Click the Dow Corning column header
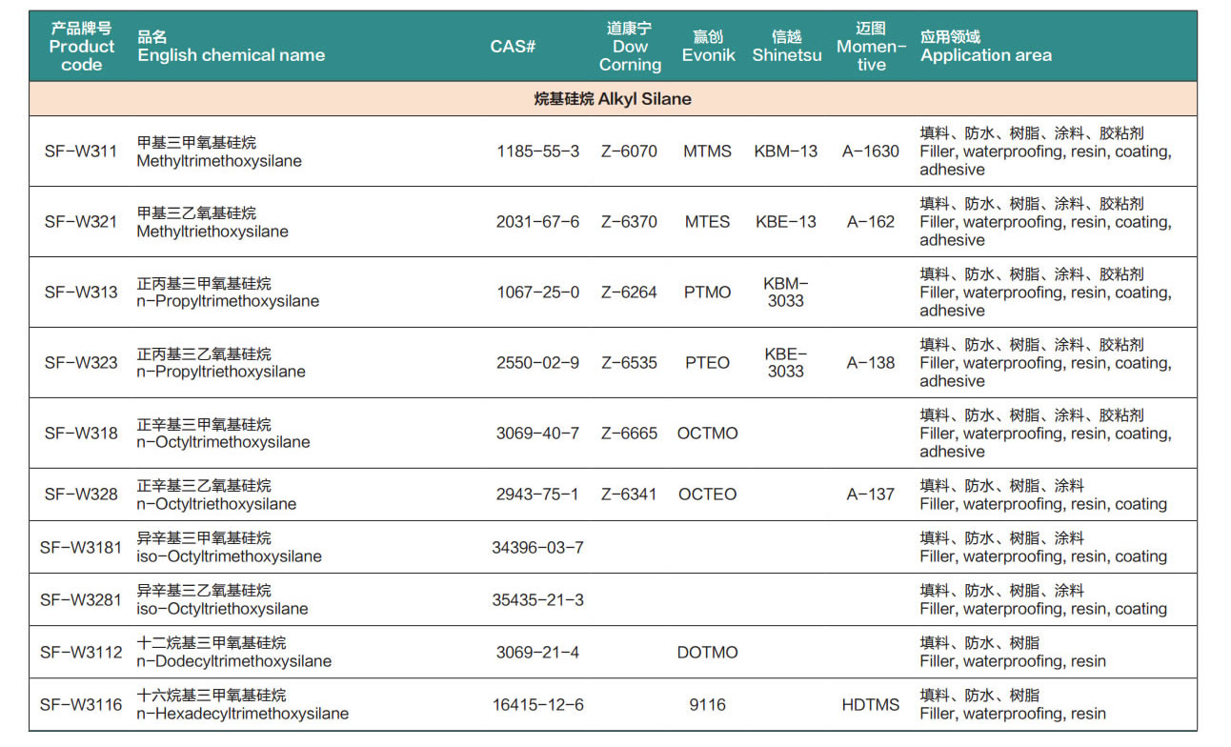1231x747 pixels. pyautogui.click(x=630, y=47)
